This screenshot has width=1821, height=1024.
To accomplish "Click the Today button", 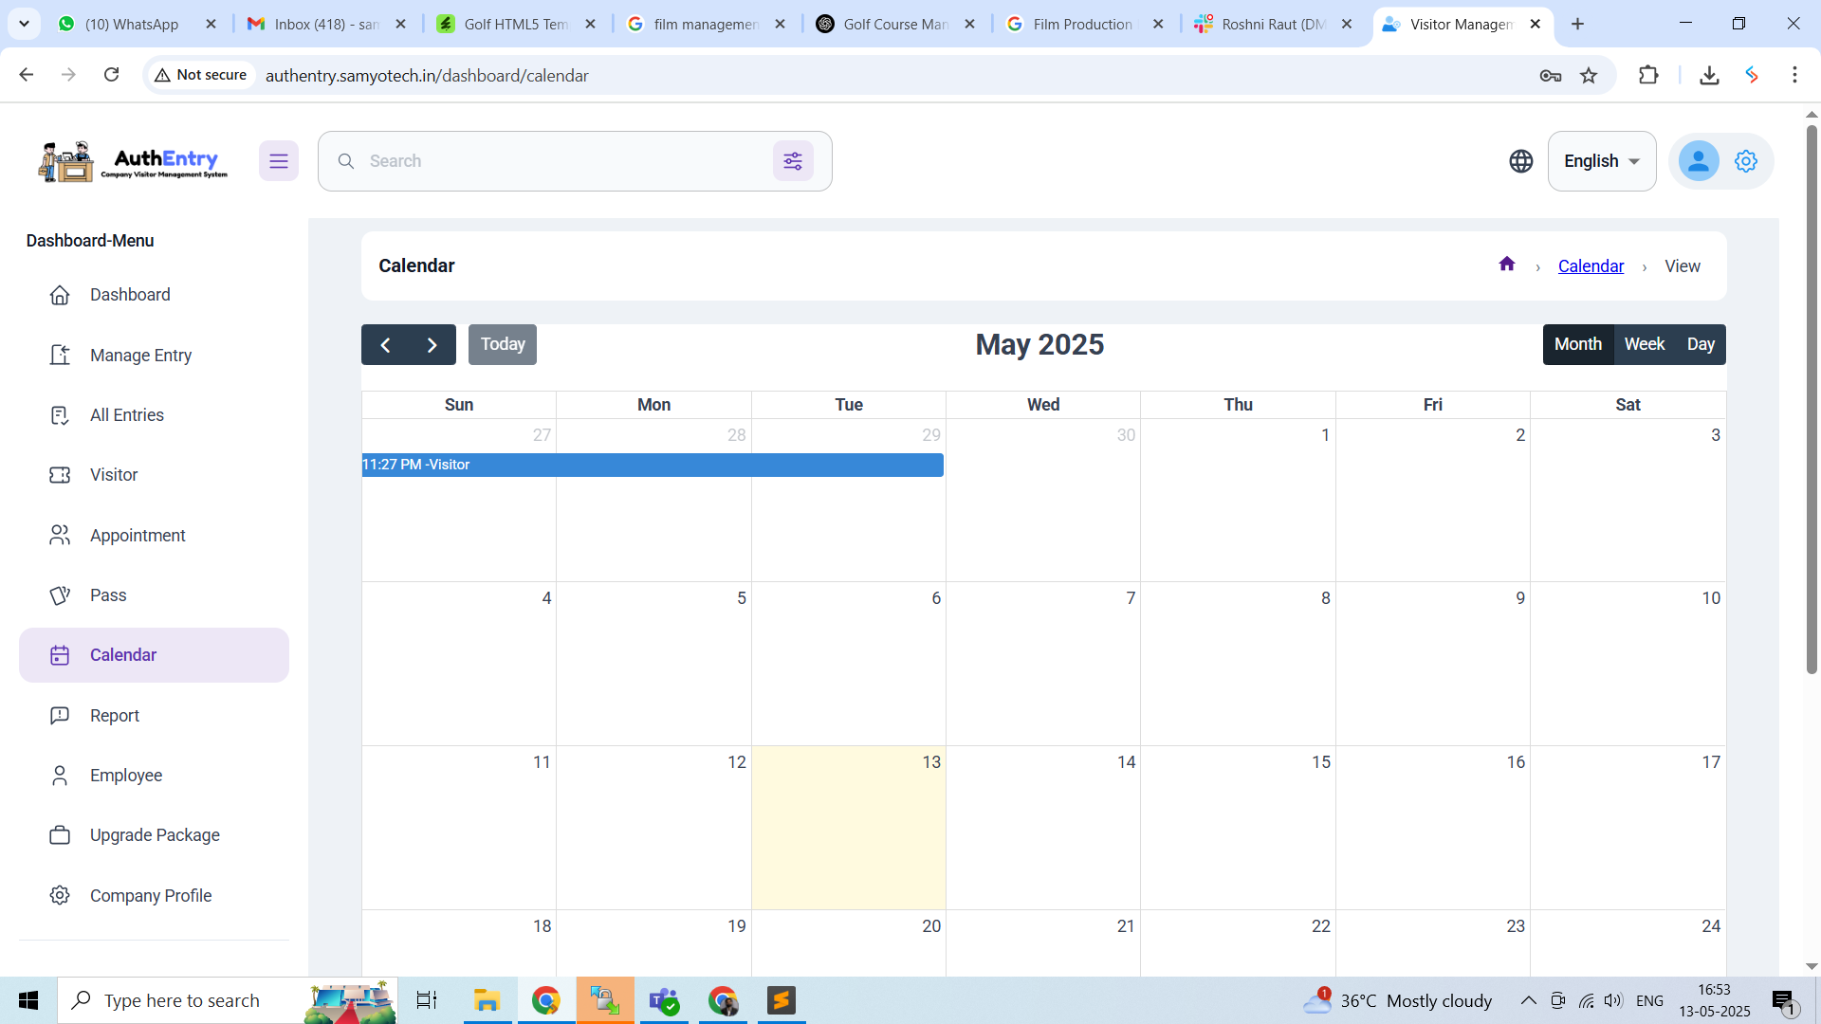I will click(502, 344).
